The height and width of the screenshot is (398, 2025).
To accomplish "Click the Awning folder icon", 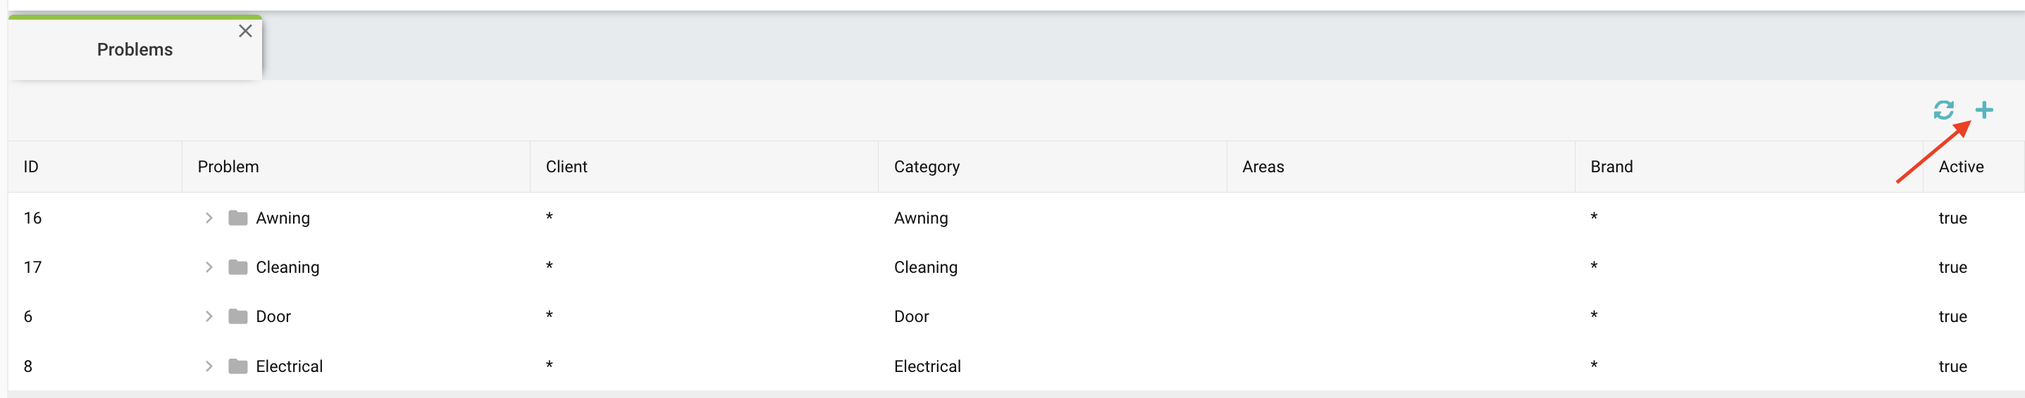I will [x=238, y=217].
